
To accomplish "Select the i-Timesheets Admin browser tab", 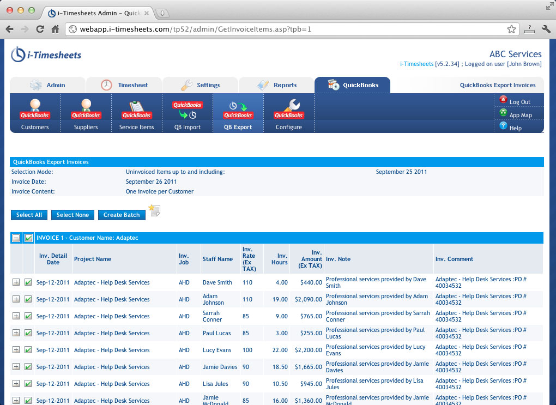I will click(x=98, y=13).
